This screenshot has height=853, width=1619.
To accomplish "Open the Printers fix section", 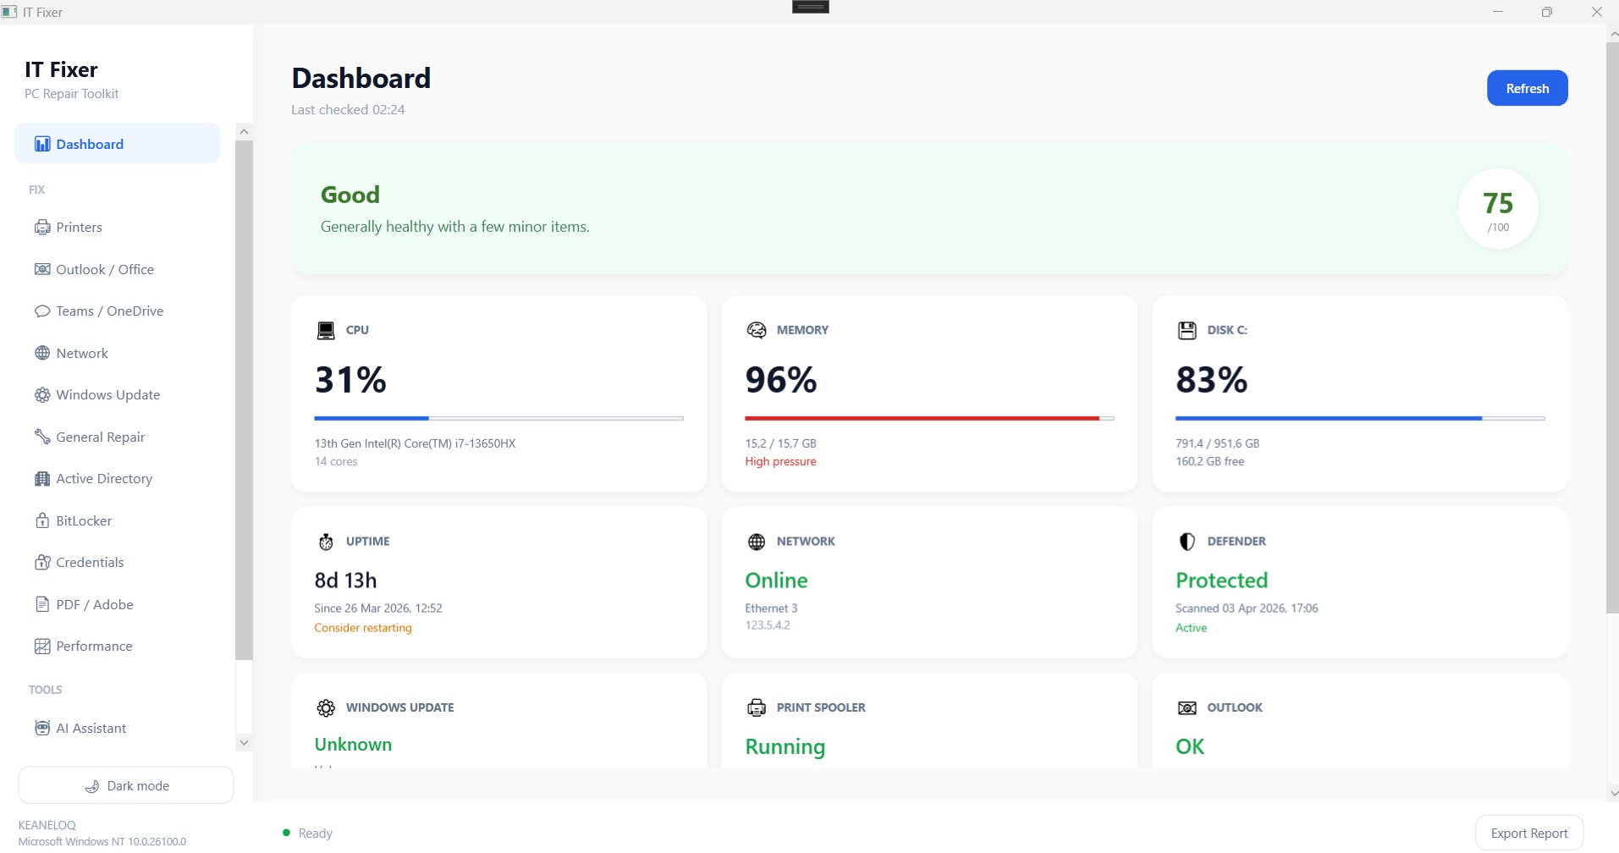I will pos(118,227).
